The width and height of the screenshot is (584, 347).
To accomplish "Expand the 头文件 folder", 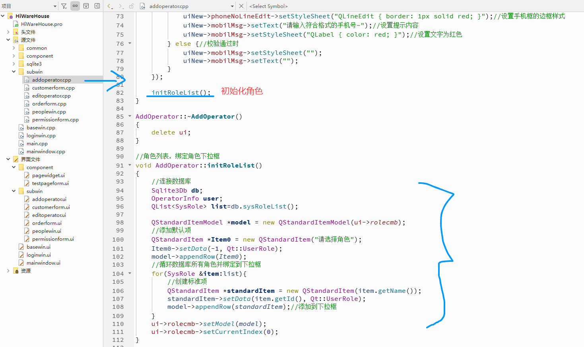I will point(8,32).
